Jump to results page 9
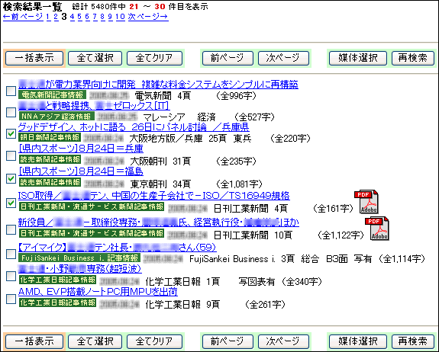This screenshot has height=352, width=439. coord(110,17)
